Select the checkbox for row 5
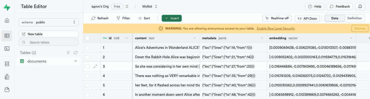 pos(88,85)
